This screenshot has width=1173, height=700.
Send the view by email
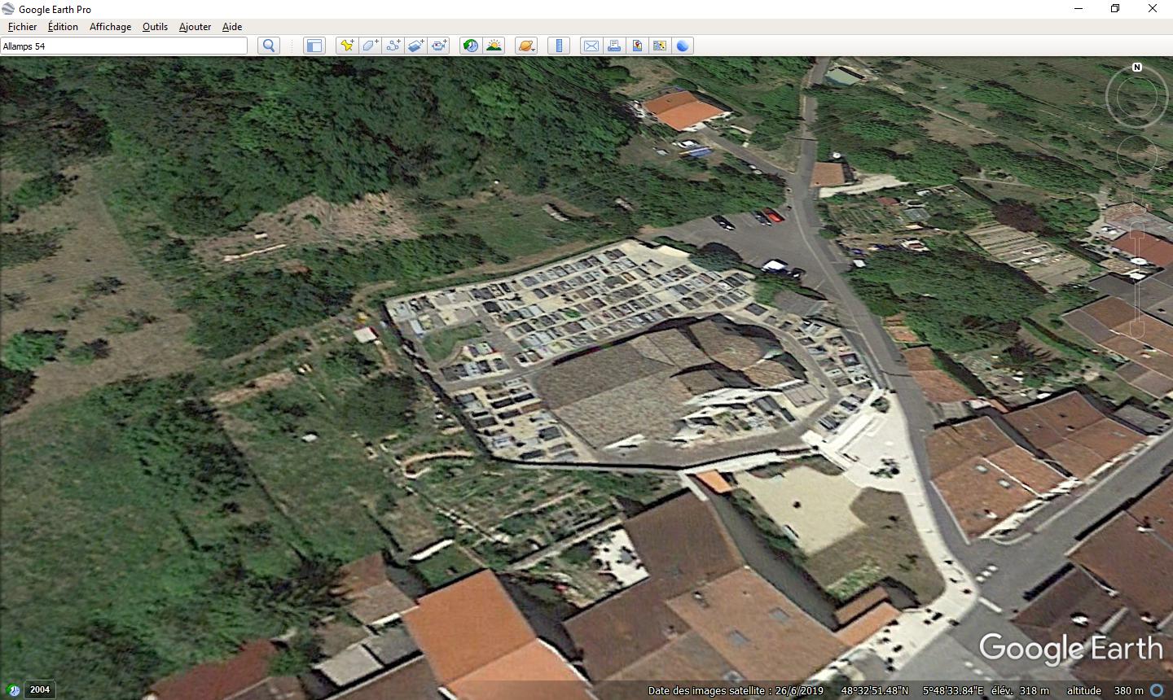tap(591, 46)
